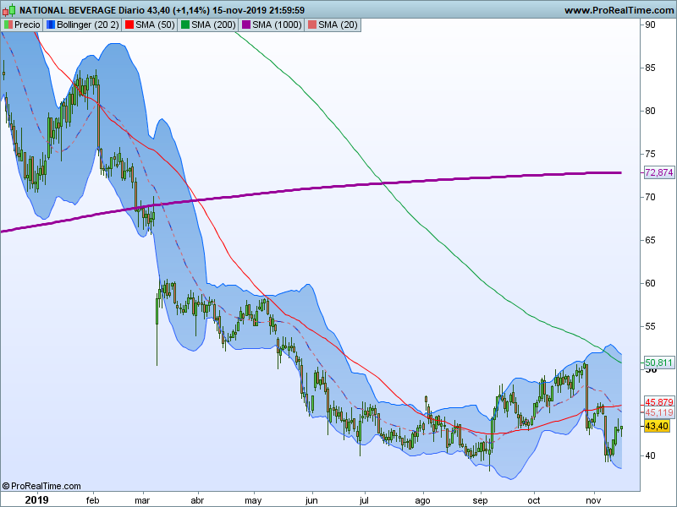Image resolution: width=677 pixels, height=507 pixels.
Task: Click the nov month label
Action: point(593,500)
